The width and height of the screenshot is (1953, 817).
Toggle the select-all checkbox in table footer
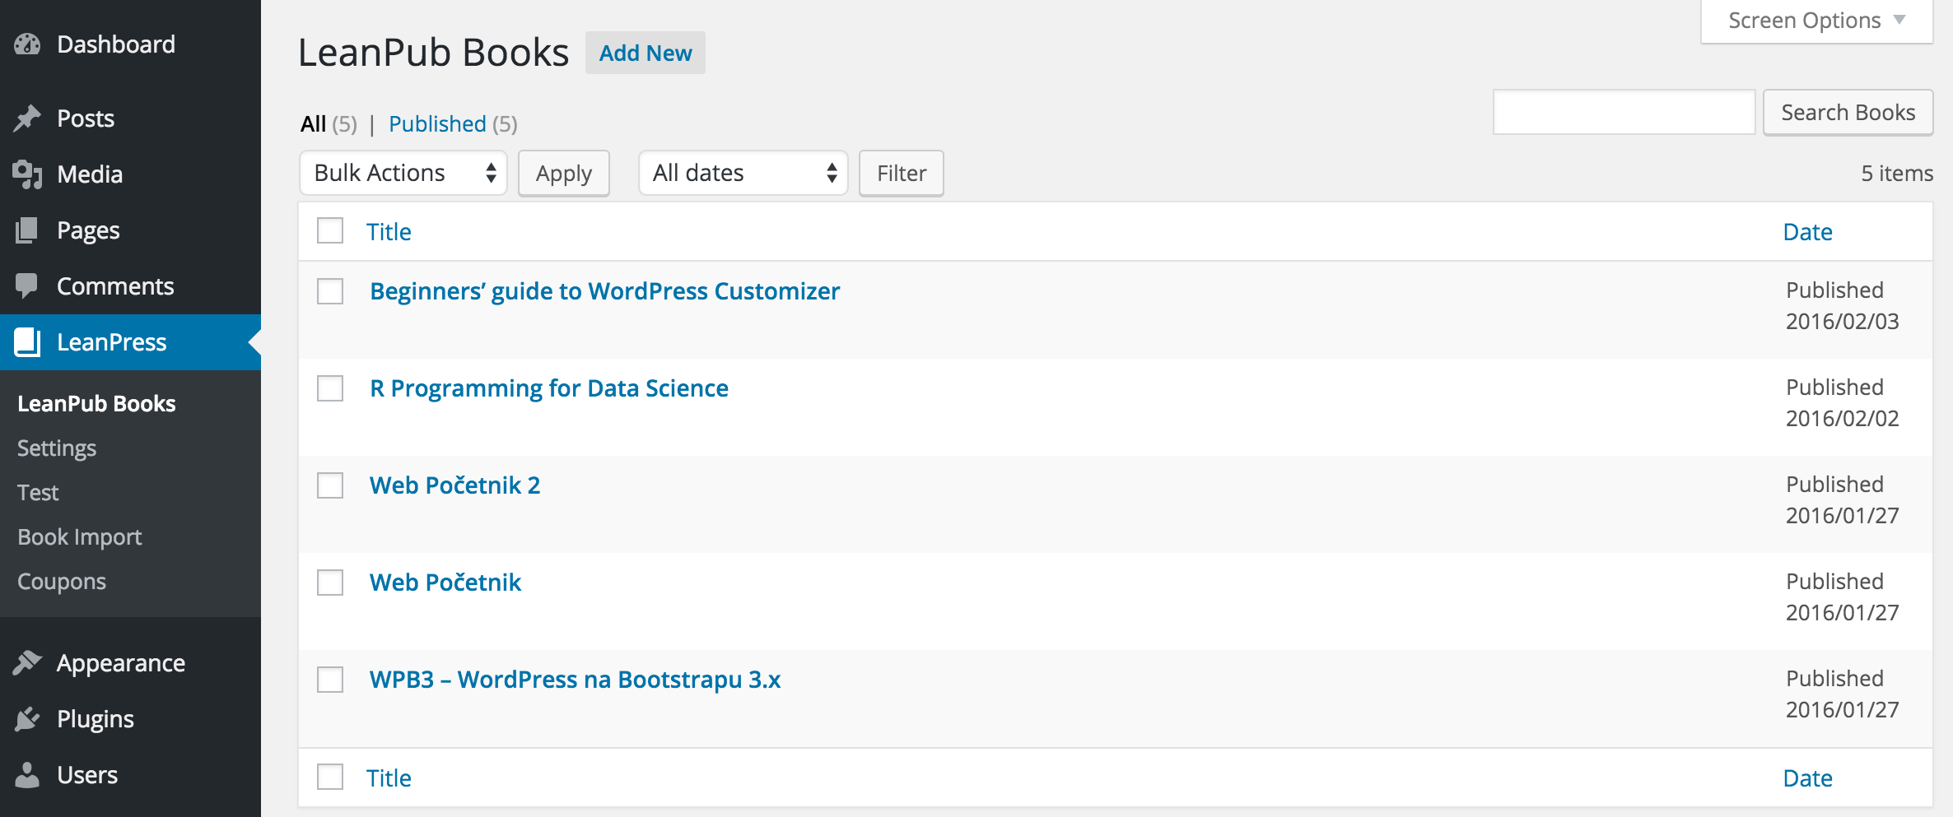pyautogui.click(x=330, y=778)
